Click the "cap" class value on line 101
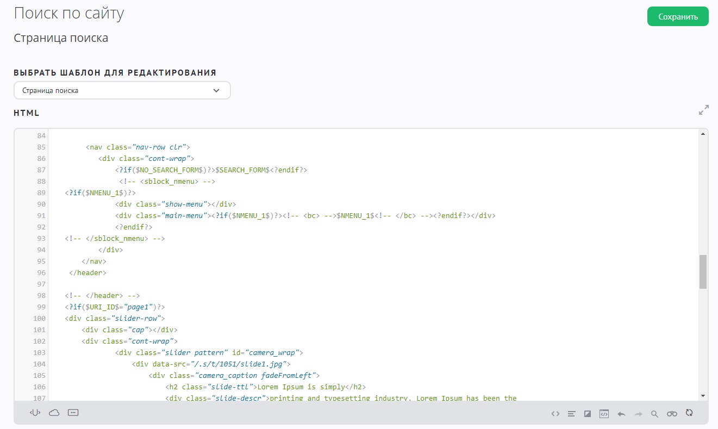The width and height of the screenshot is (718, 429). 138,329
